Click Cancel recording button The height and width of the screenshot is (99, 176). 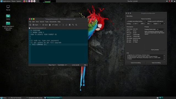coord(136,63)
